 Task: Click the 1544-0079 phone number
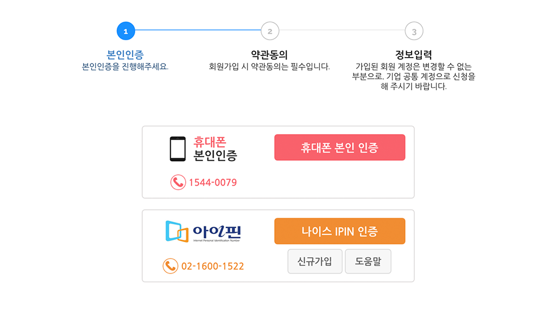pos(212,182)
